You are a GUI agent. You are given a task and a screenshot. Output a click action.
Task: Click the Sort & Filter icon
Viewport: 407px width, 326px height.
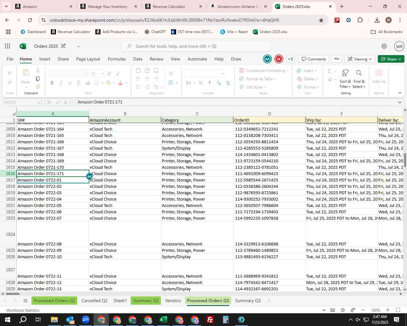click(345, 73)
